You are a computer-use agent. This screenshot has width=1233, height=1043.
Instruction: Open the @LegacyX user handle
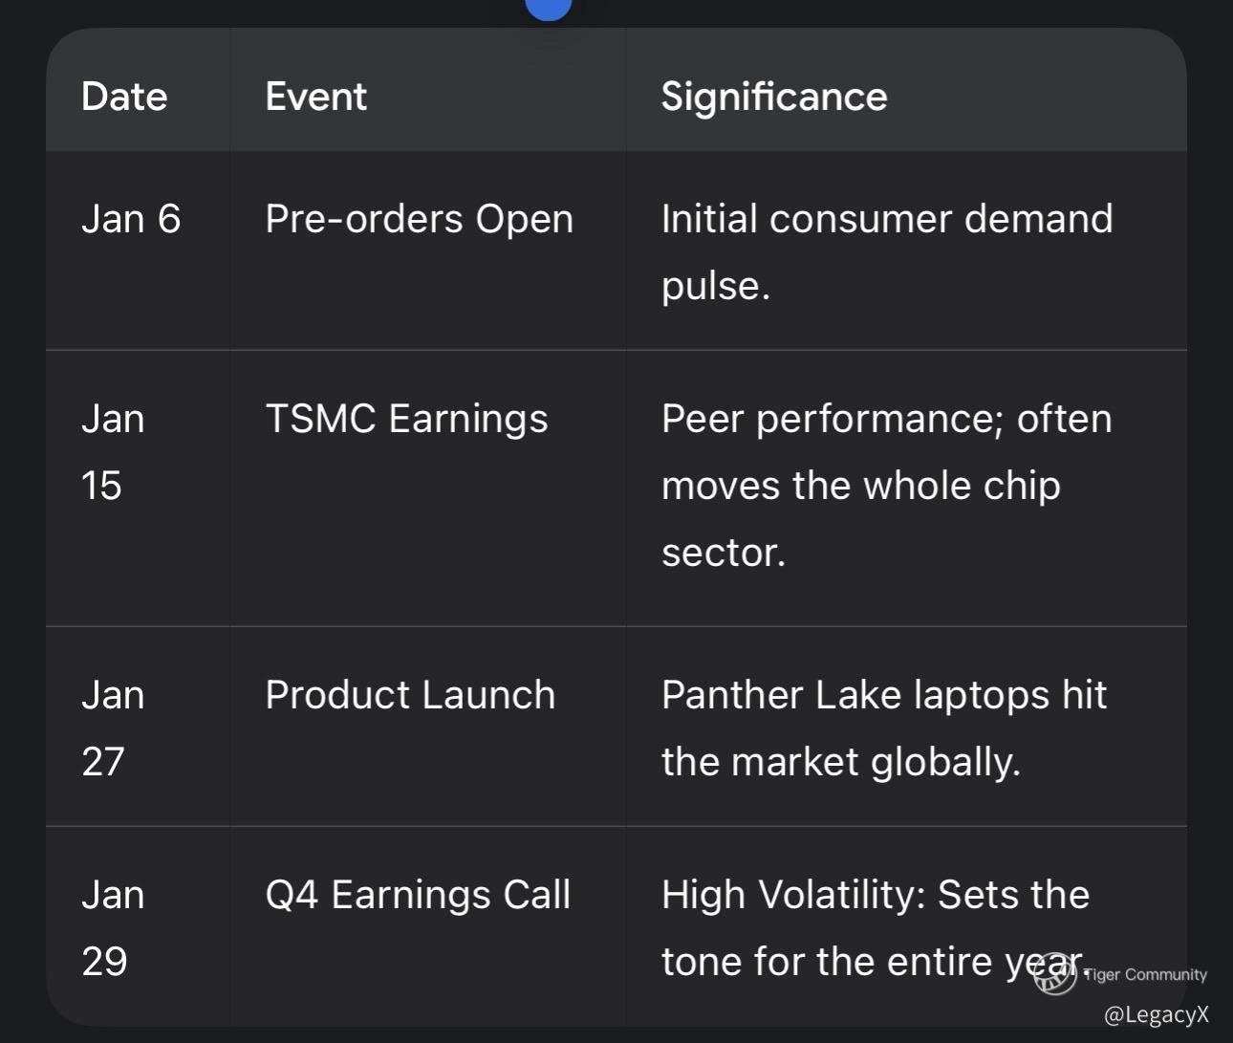[1156, 1014]
